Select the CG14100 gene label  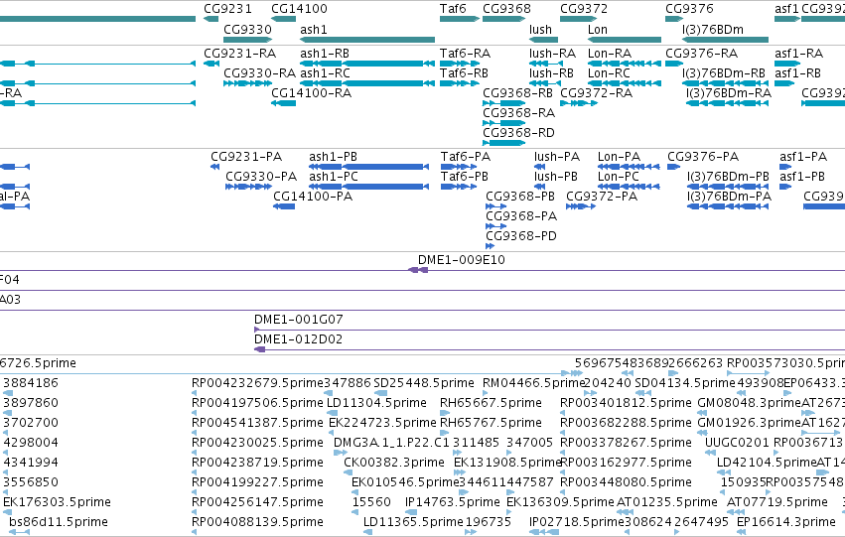coord(299,9)
